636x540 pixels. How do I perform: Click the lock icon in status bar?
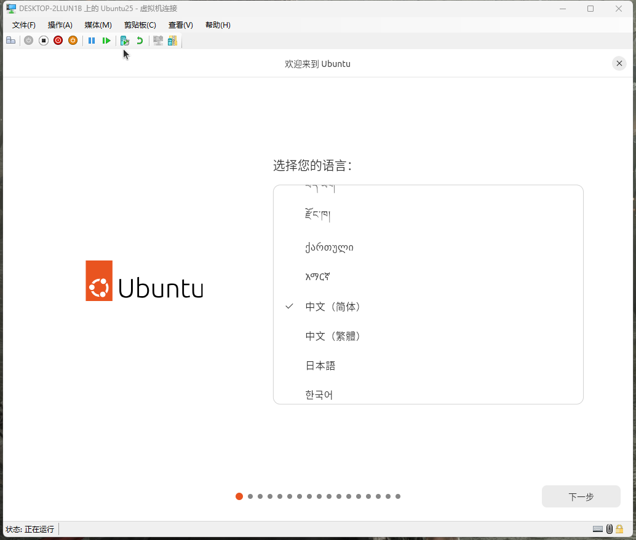click(x=619, y=529)
